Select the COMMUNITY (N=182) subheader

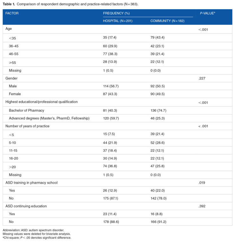(167, 21)
